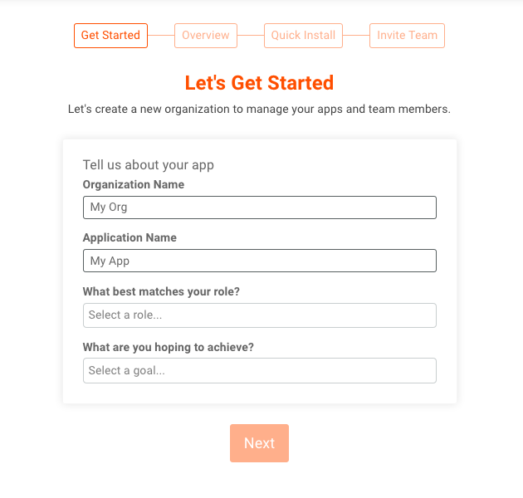This screenshot has height=498, width=523.
Task: Focus the Organization Name input field
Action: point(259,207)
